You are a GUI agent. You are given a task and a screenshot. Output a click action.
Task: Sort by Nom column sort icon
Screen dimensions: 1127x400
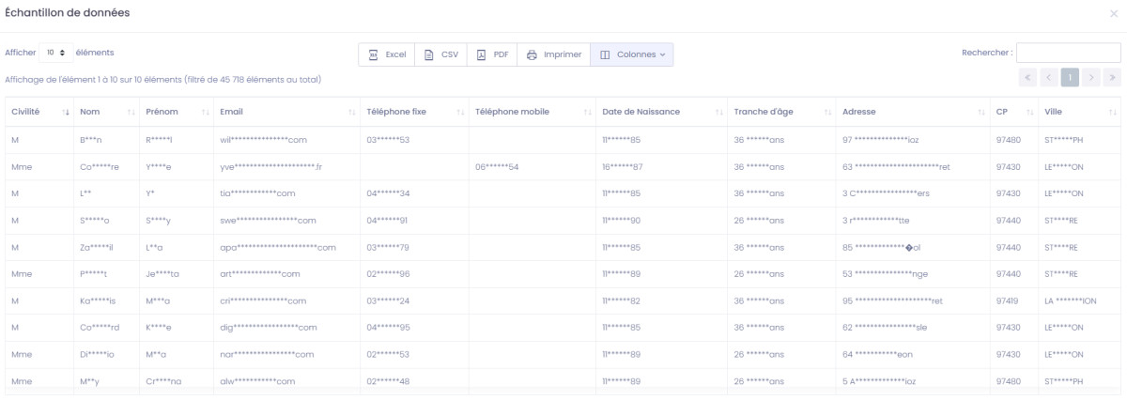coord(131,112)
